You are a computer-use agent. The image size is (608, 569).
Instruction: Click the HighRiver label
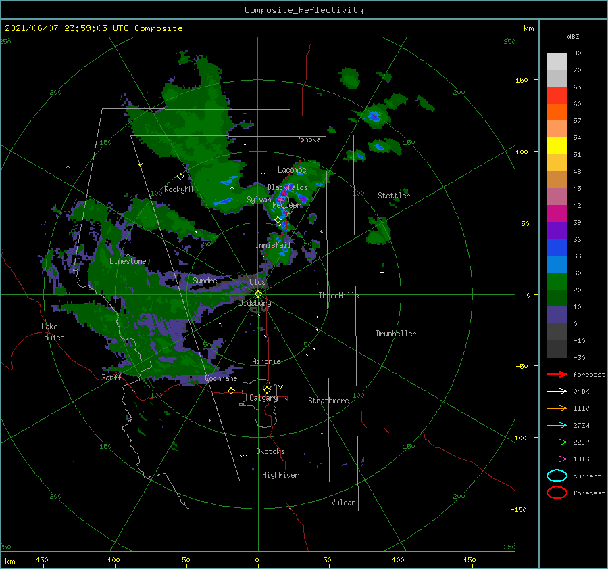[x=280, y=475]
